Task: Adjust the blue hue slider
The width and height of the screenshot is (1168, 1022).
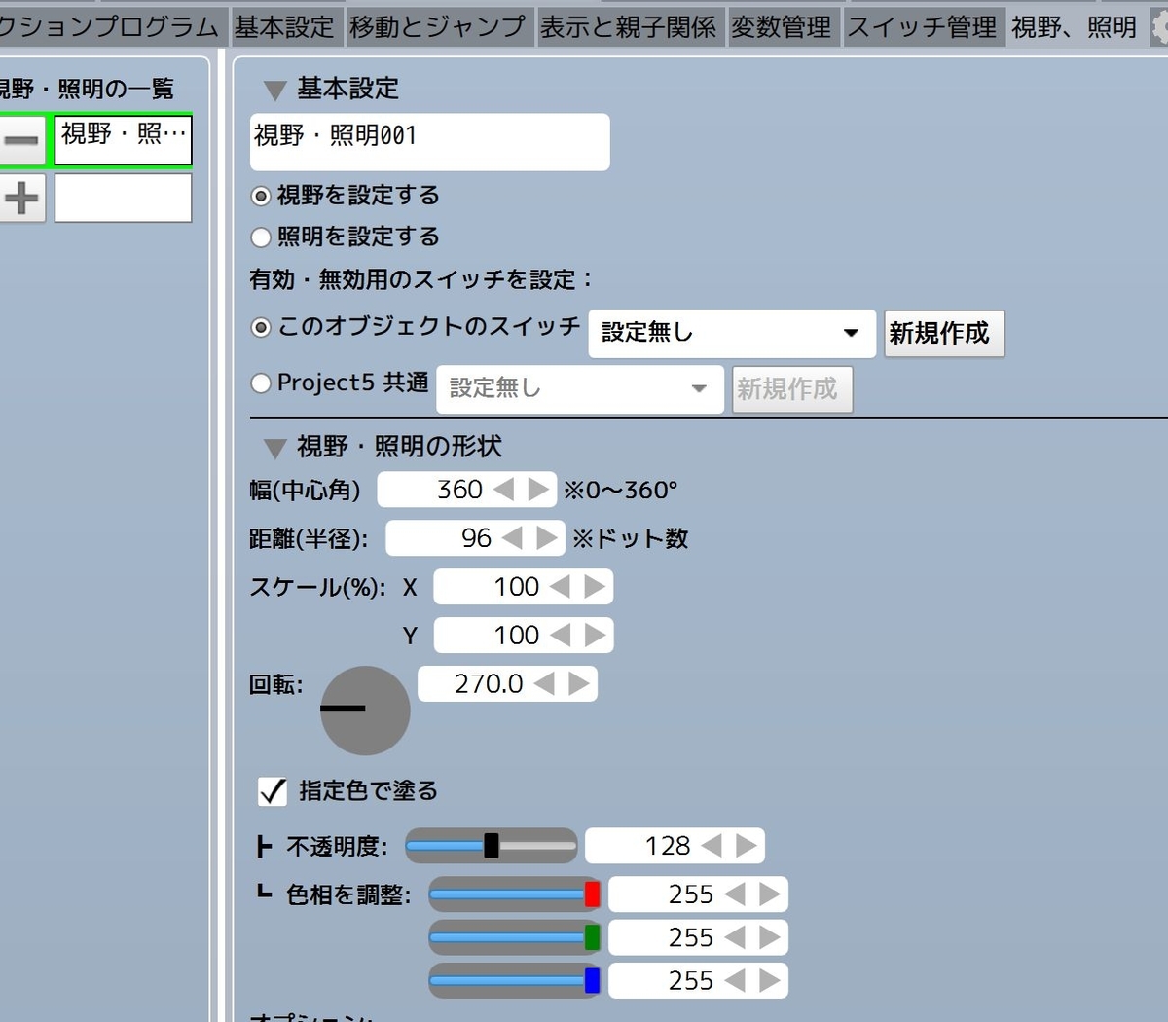Action: coord(514,980)
